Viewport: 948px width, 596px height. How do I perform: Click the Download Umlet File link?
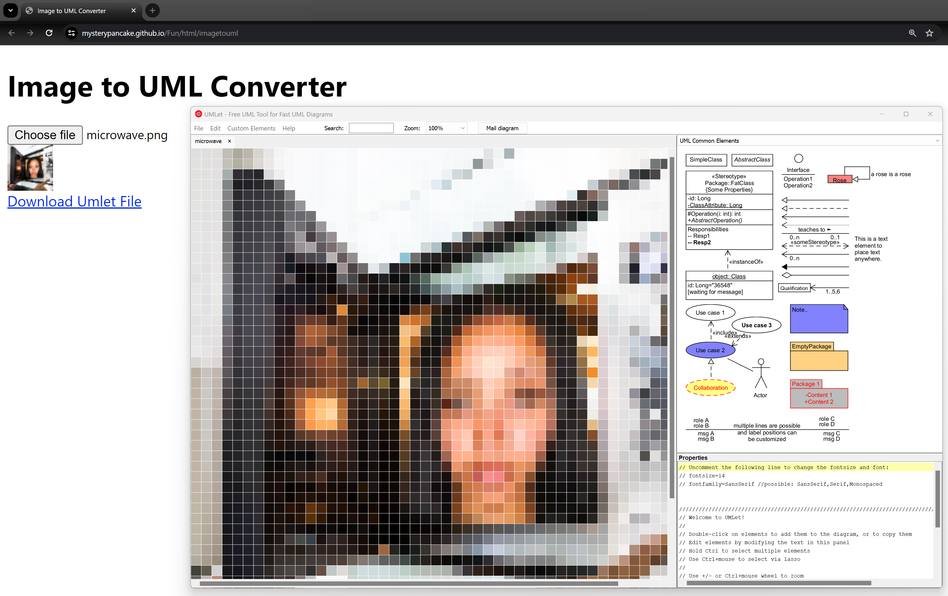[x=75, y=201]
